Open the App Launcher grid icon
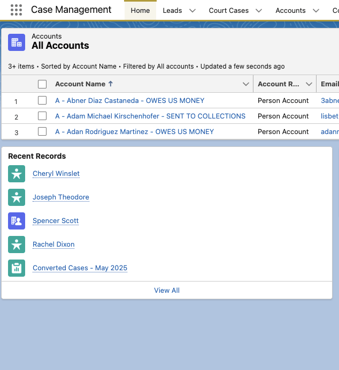339x370 pixels. [x=16, y=10]
